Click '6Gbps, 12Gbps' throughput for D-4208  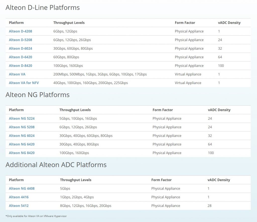coord(65,31)
